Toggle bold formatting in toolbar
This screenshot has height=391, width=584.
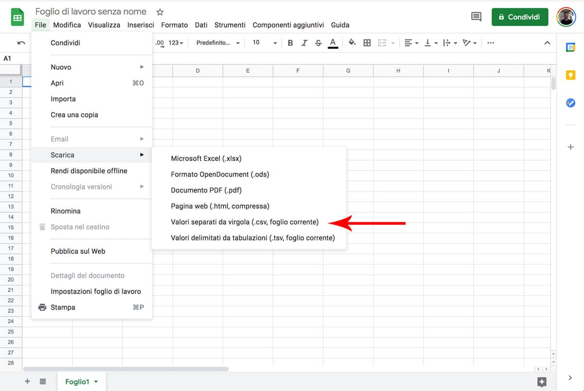291,43
